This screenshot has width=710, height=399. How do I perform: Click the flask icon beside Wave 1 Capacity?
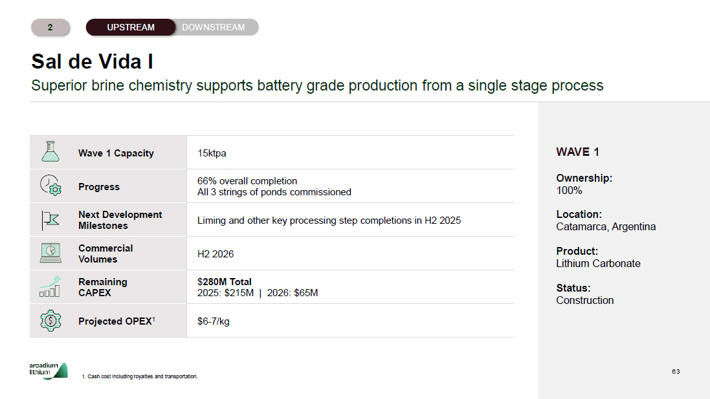tap(50, 153)
